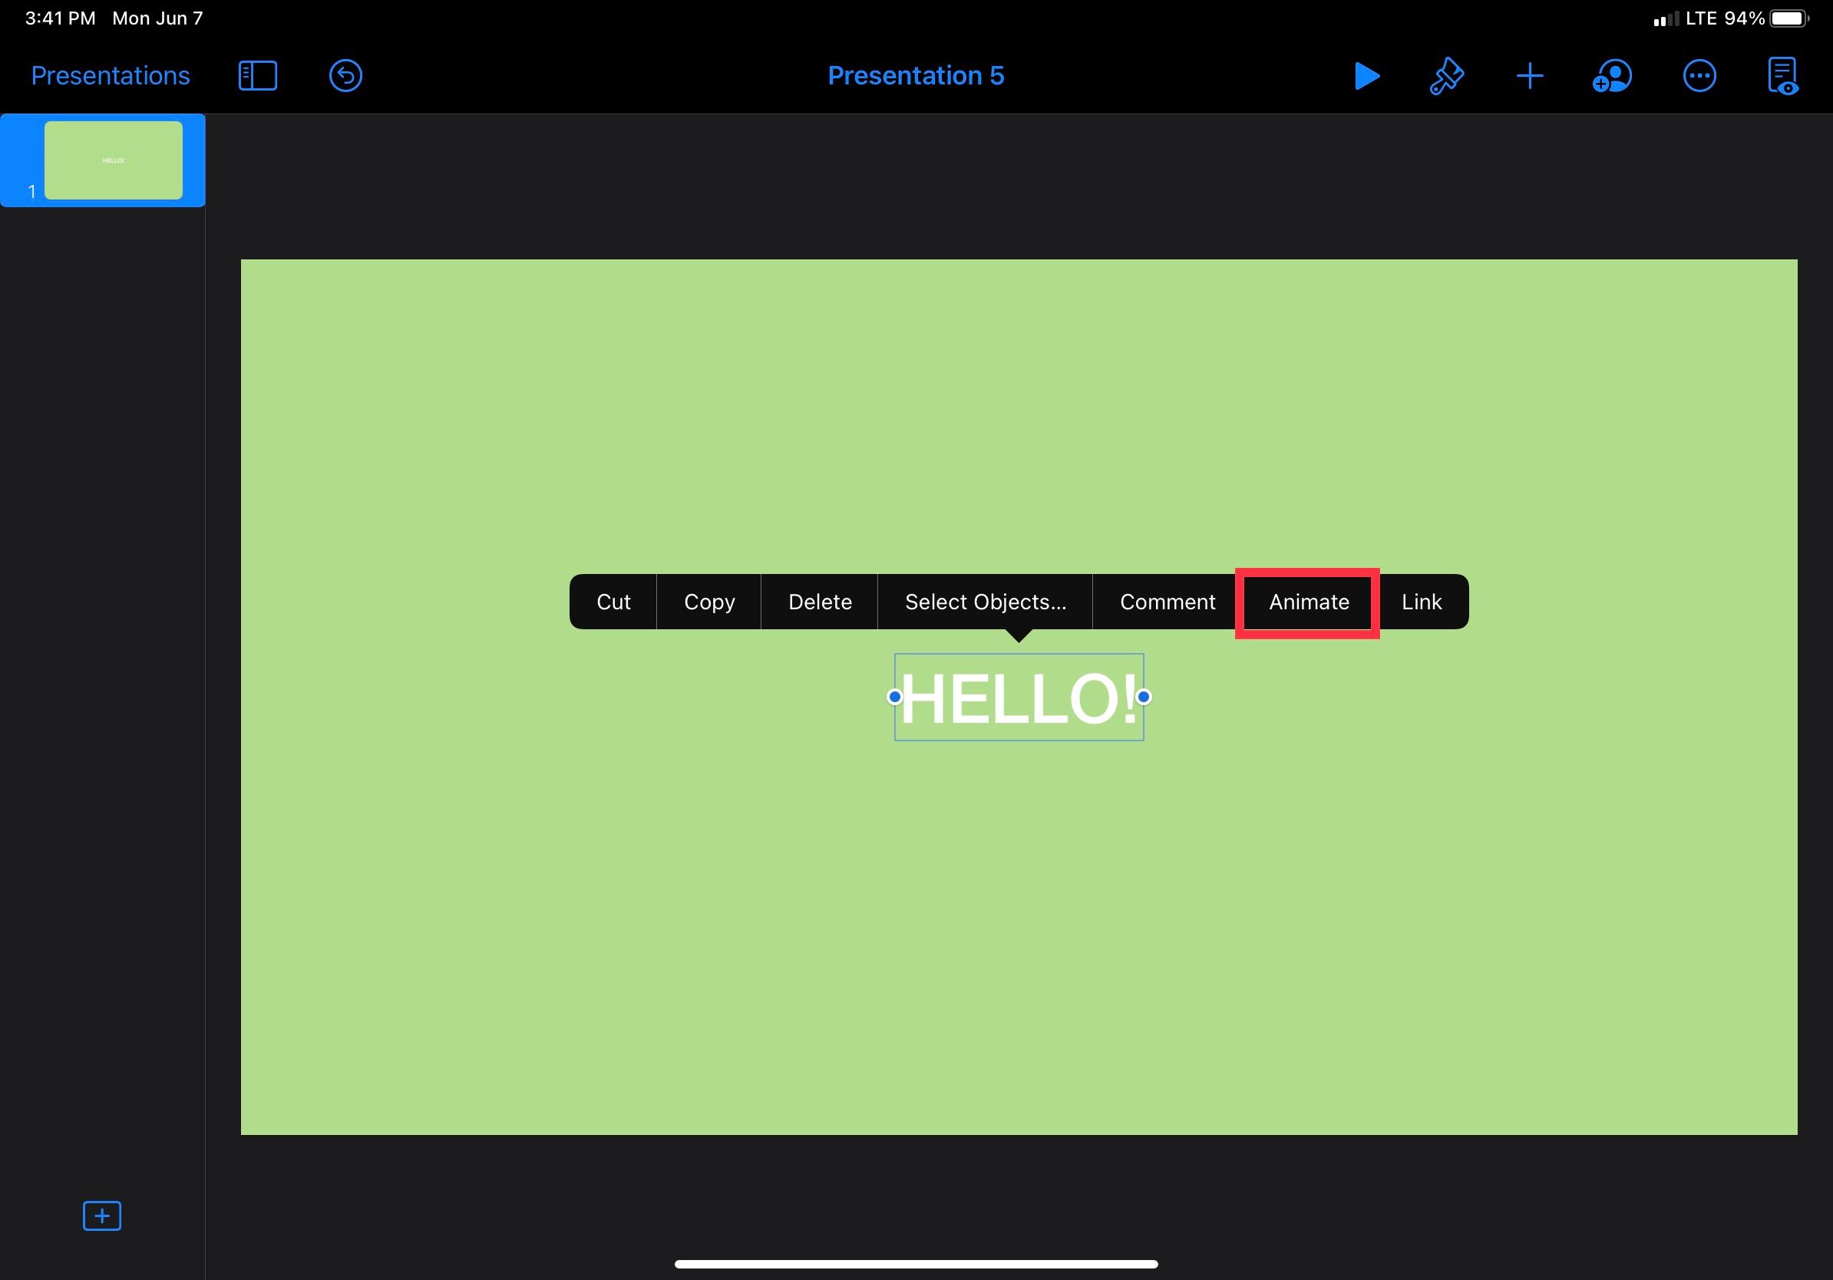The width and height of the screenshot is (1833, 1280).
Task: Click the Add new element plus button
Action: (x=1529, y=75)
